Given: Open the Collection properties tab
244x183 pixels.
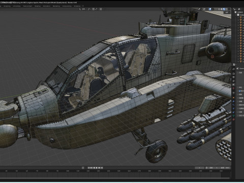Looking at the screenshot, I should coord(233,93).
